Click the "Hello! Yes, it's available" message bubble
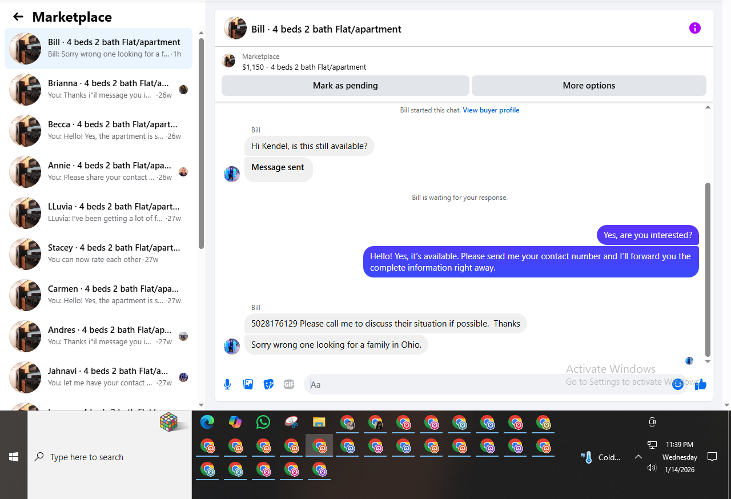The image size is (731, 499). 531,262
